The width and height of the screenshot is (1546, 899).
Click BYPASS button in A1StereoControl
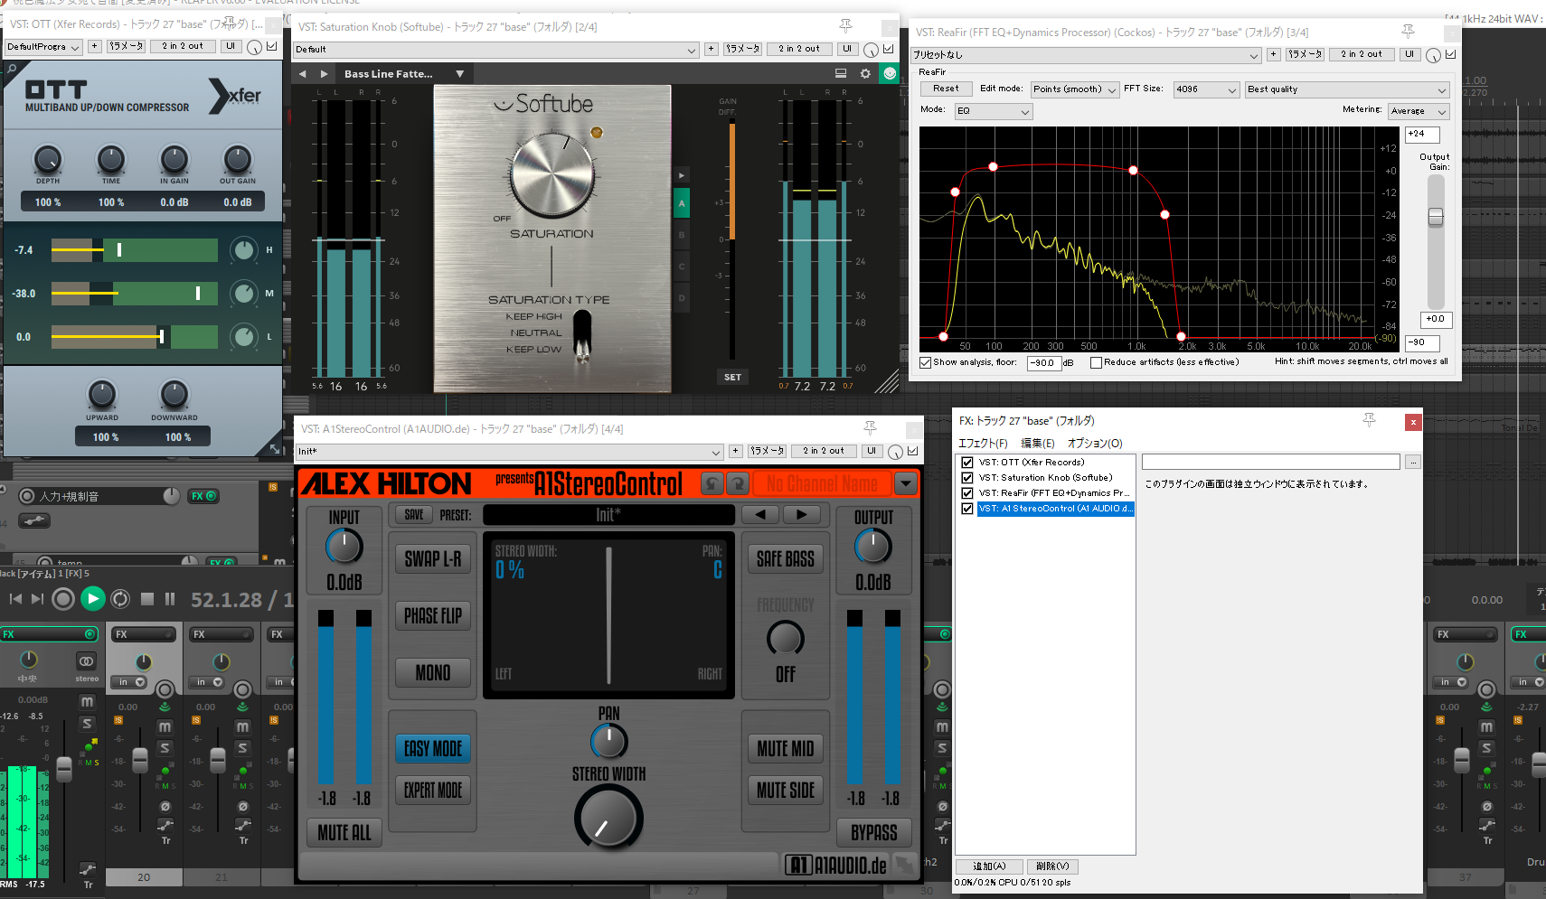point(874,833)
